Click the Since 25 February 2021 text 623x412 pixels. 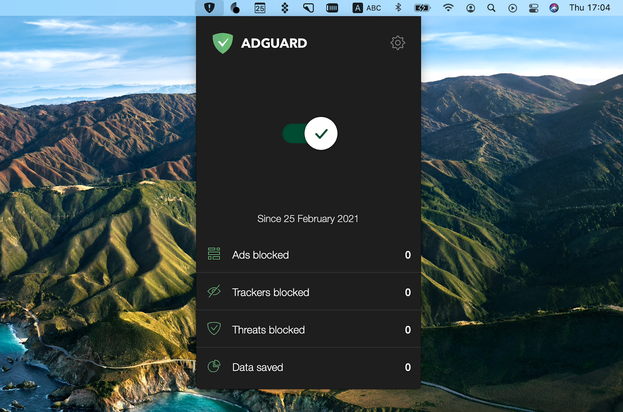pos(308,219)
